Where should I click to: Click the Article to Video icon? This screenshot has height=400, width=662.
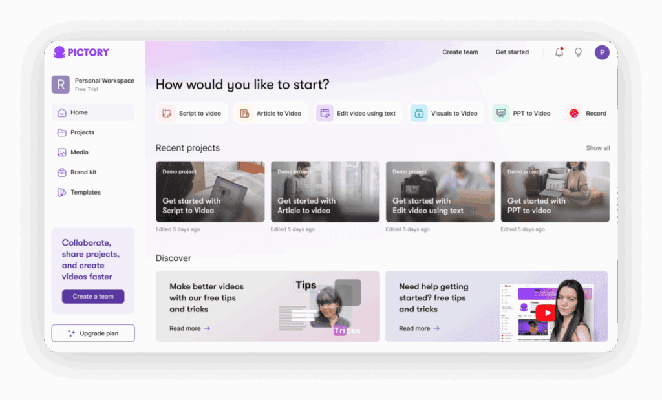click(244, 113)
